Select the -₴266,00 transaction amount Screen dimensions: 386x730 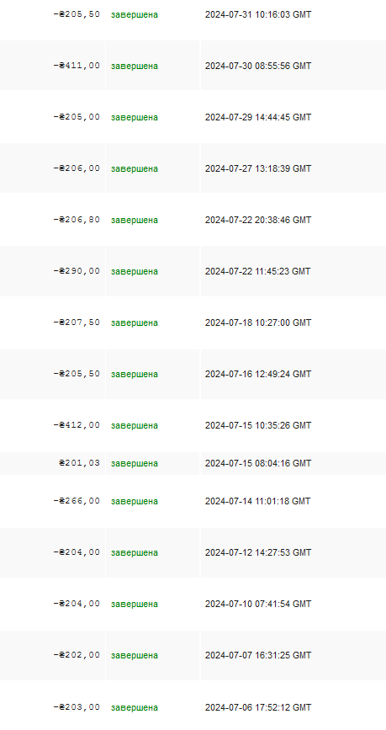click(x=77, y=501)
